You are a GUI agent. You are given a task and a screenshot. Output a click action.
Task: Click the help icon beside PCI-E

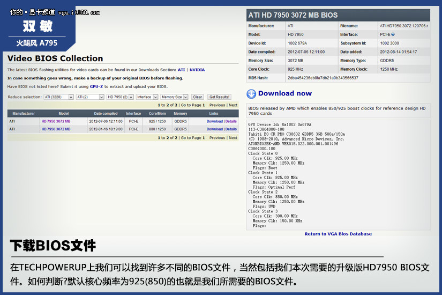pyautogui.click(x=393, y=34)
